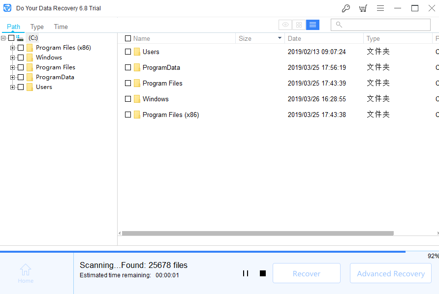Open the license key activation icon
Screen dimensions: 439x294
(346, 8)
